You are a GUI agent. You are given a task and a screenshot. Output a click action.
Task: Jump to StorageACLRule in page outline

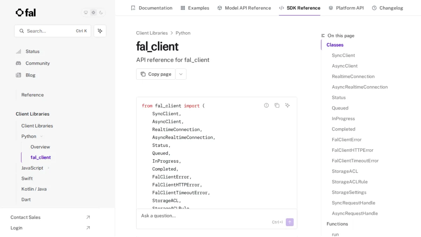(350, 182)
